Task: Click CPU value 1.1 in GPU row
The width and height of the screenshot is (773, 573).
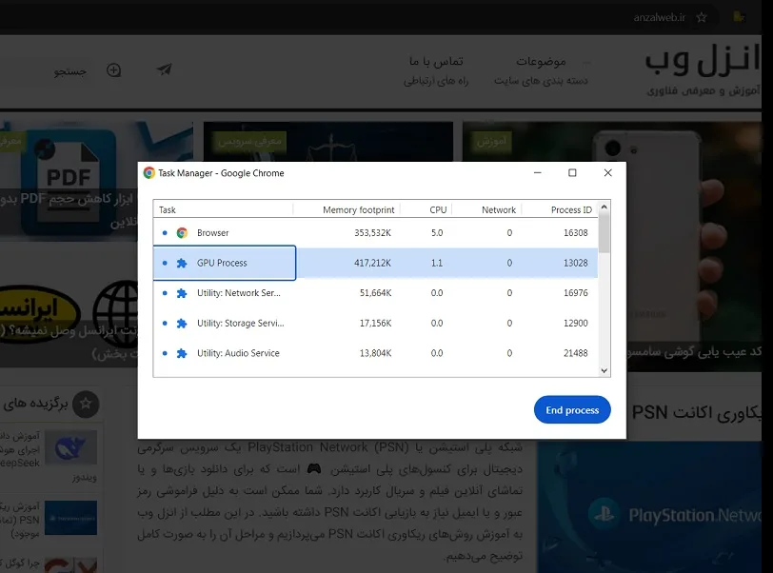Action: [437, 263]
